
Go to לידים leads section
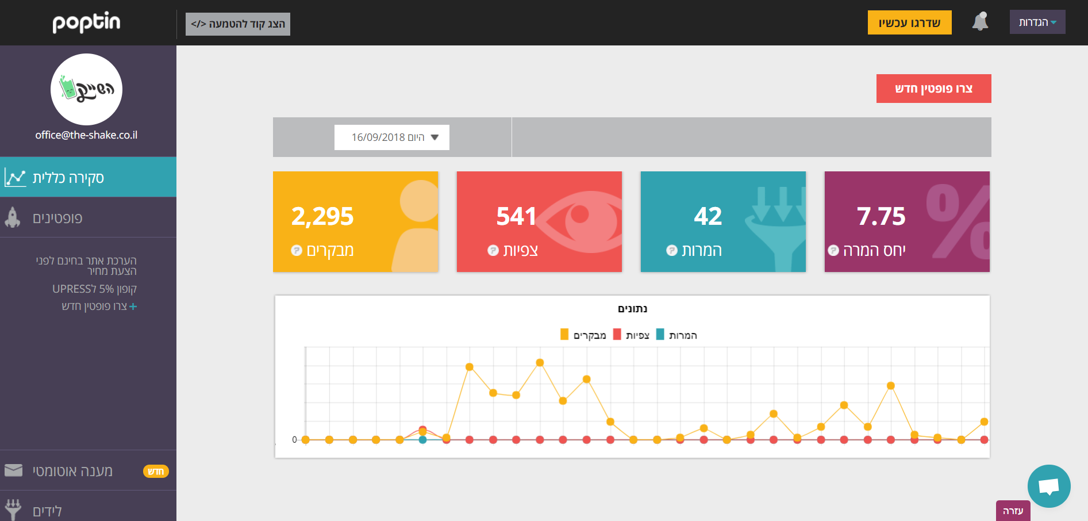tap(47, 511)
